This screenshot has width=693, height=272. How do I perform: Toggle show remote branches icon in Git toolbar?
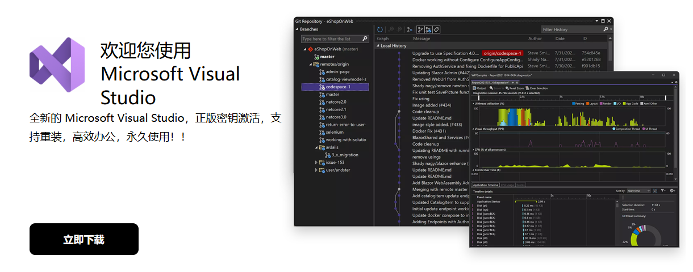(x=428, y=29)
